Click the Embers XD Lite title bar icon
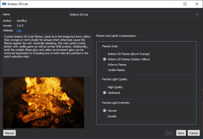Image resolution: width=203 pixels, height=139 pixels. [4, 4]
